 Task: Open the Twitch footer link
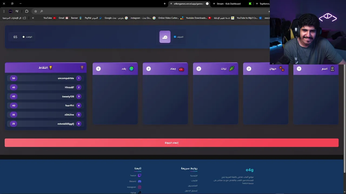[133, 176]
